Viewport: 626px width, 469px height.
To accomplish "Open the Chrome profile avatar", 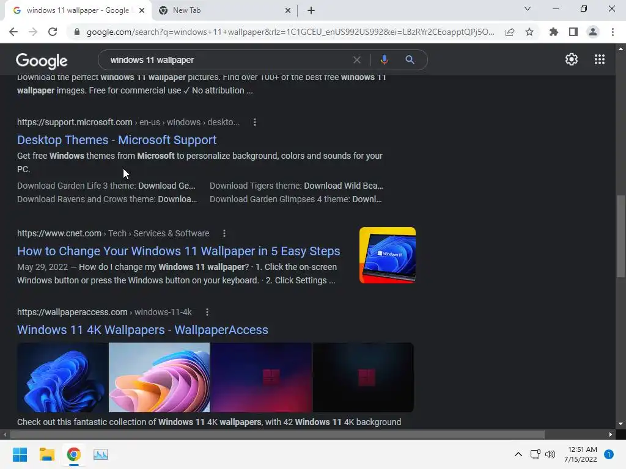I will click(593, 32).
